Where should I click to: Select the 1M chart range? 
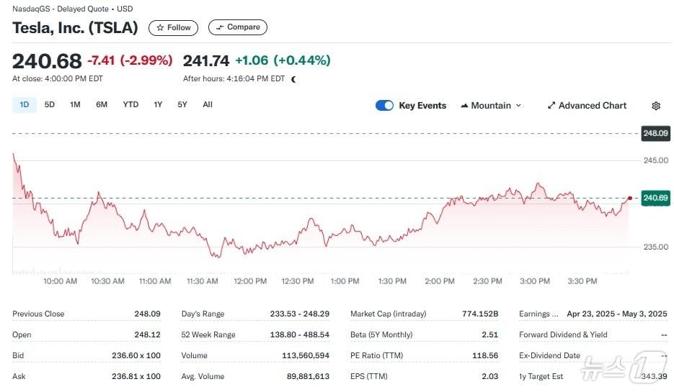click(75, 105)
